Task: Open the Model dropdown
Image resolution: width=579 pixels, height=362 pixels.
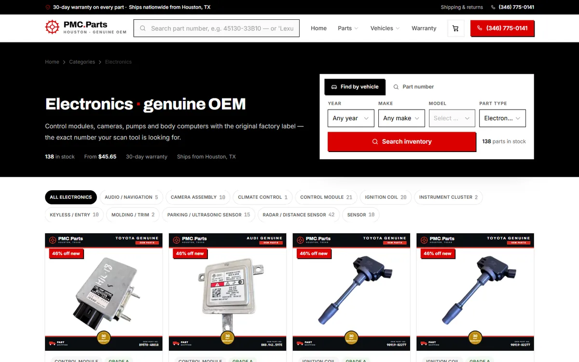Action: point(452,118)
